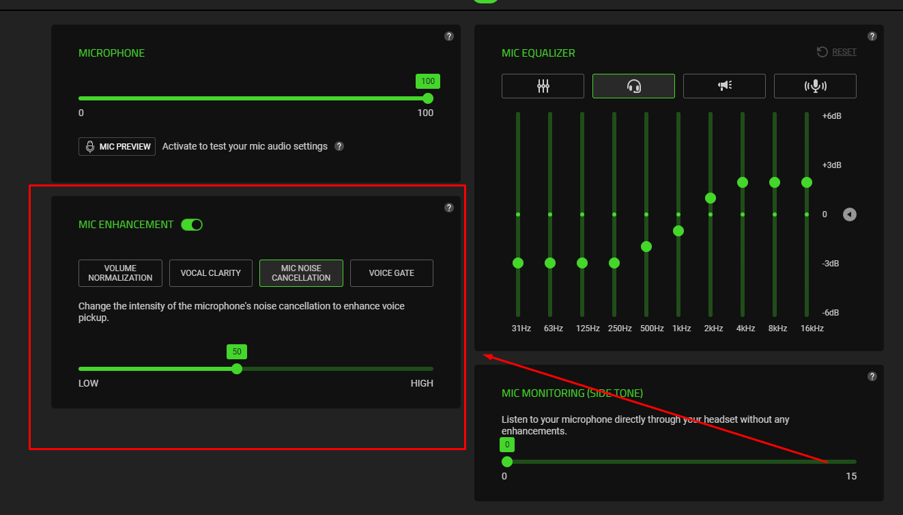Image resolution: width=903 pixels, height=515 pixels.
Task: Toggle the Mic Enhancement switch off
Action: click(x=192, y=225)
